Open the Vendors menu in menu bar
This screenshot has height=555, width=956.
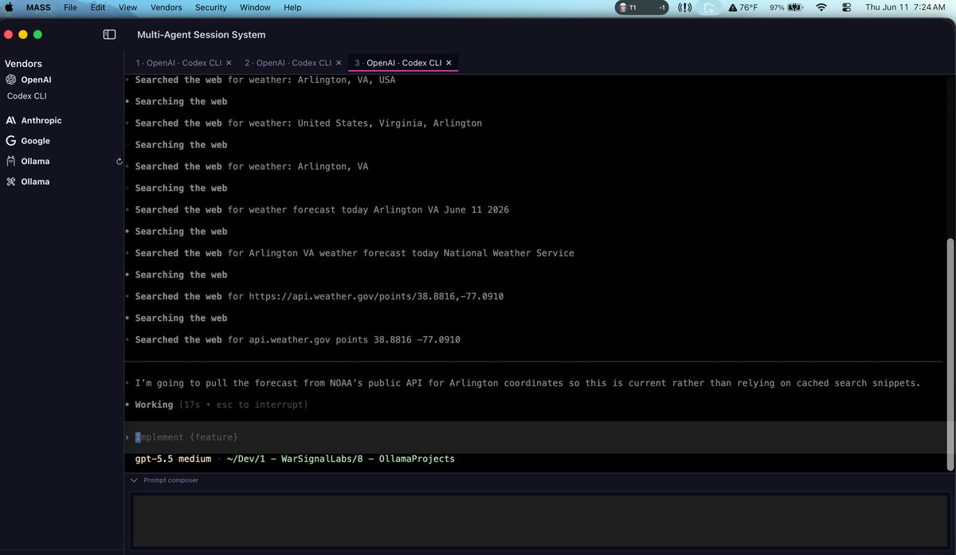tap(166, 7)
